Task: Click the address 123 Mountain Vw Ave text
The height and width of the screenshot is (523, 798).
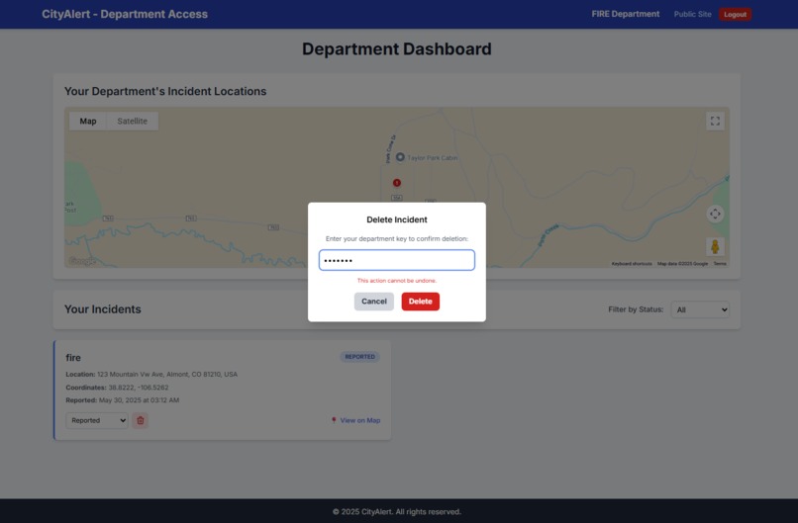Action: click(x=167, y=374)
